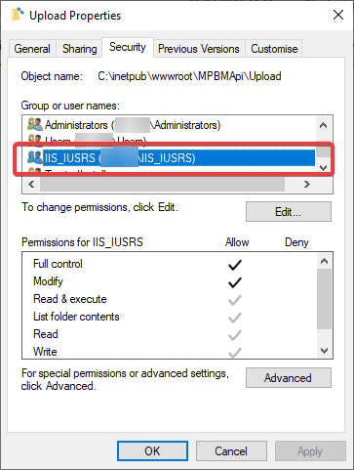This screenshot has height=470, width=354.
Task: Close the Upload Properties dialog
Action: click(338, 15)
